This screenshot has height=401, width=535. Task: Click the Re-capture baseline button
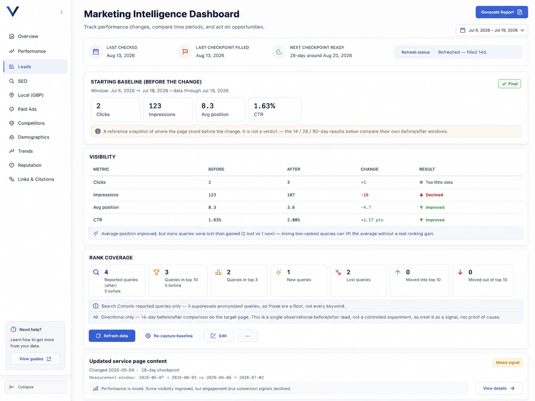[169, 336]
